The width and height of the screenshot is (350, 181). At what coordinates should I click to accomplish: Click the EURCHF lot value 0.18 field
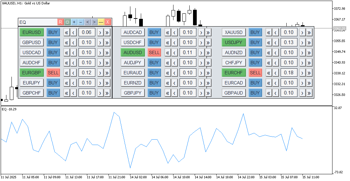tap(289, 73)
